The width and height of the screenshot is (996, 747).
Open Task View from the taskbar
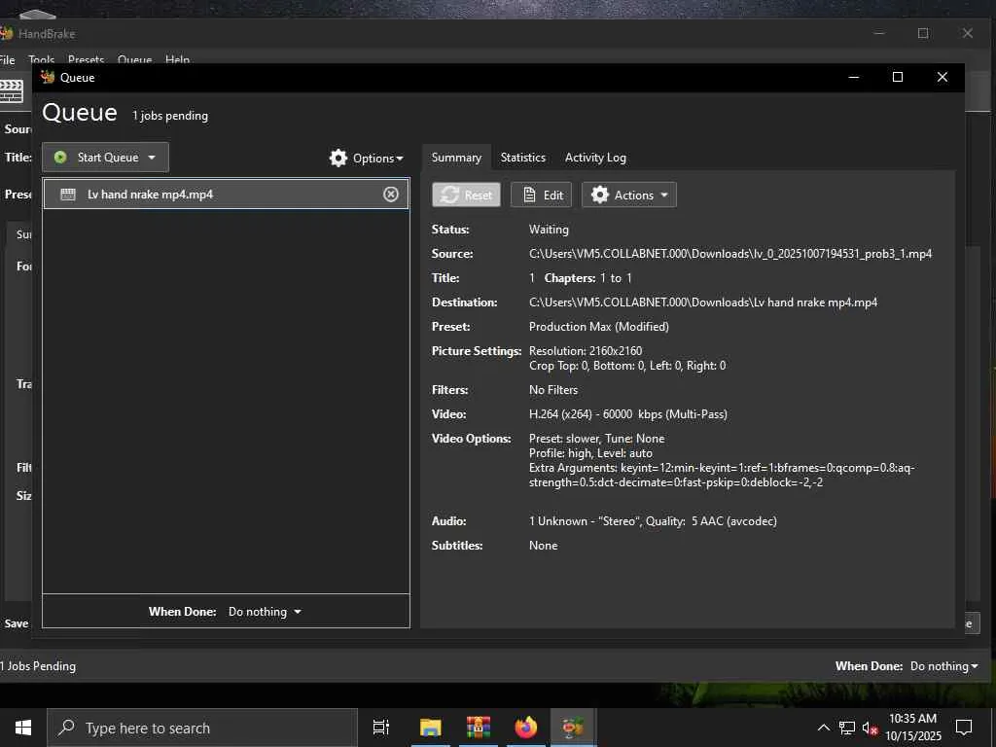pyautogui.click(x=381, y=728)
